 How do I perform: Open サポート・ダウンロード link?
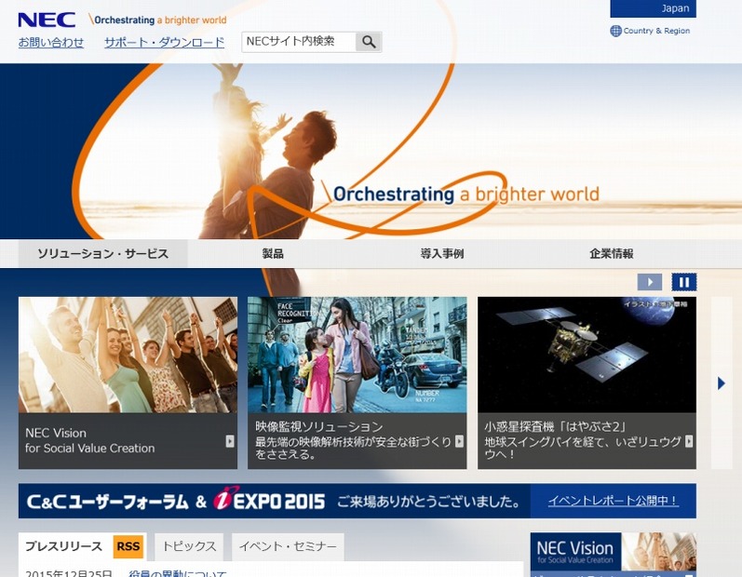pos(164,43)
